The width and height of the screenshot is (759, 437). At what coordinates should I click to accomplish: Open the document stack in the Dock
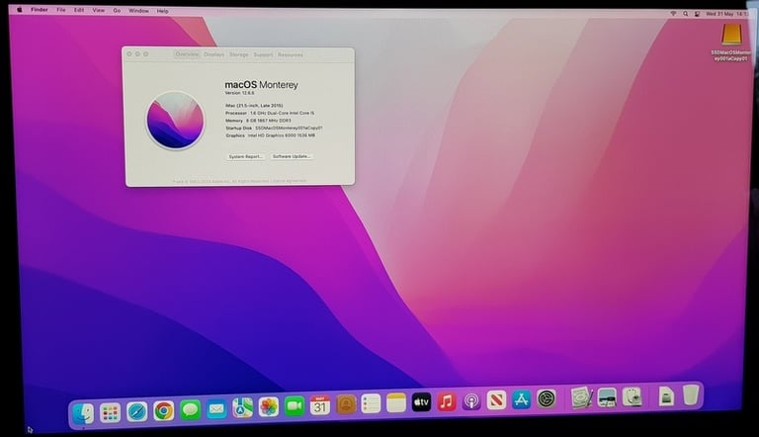(666, 396)
